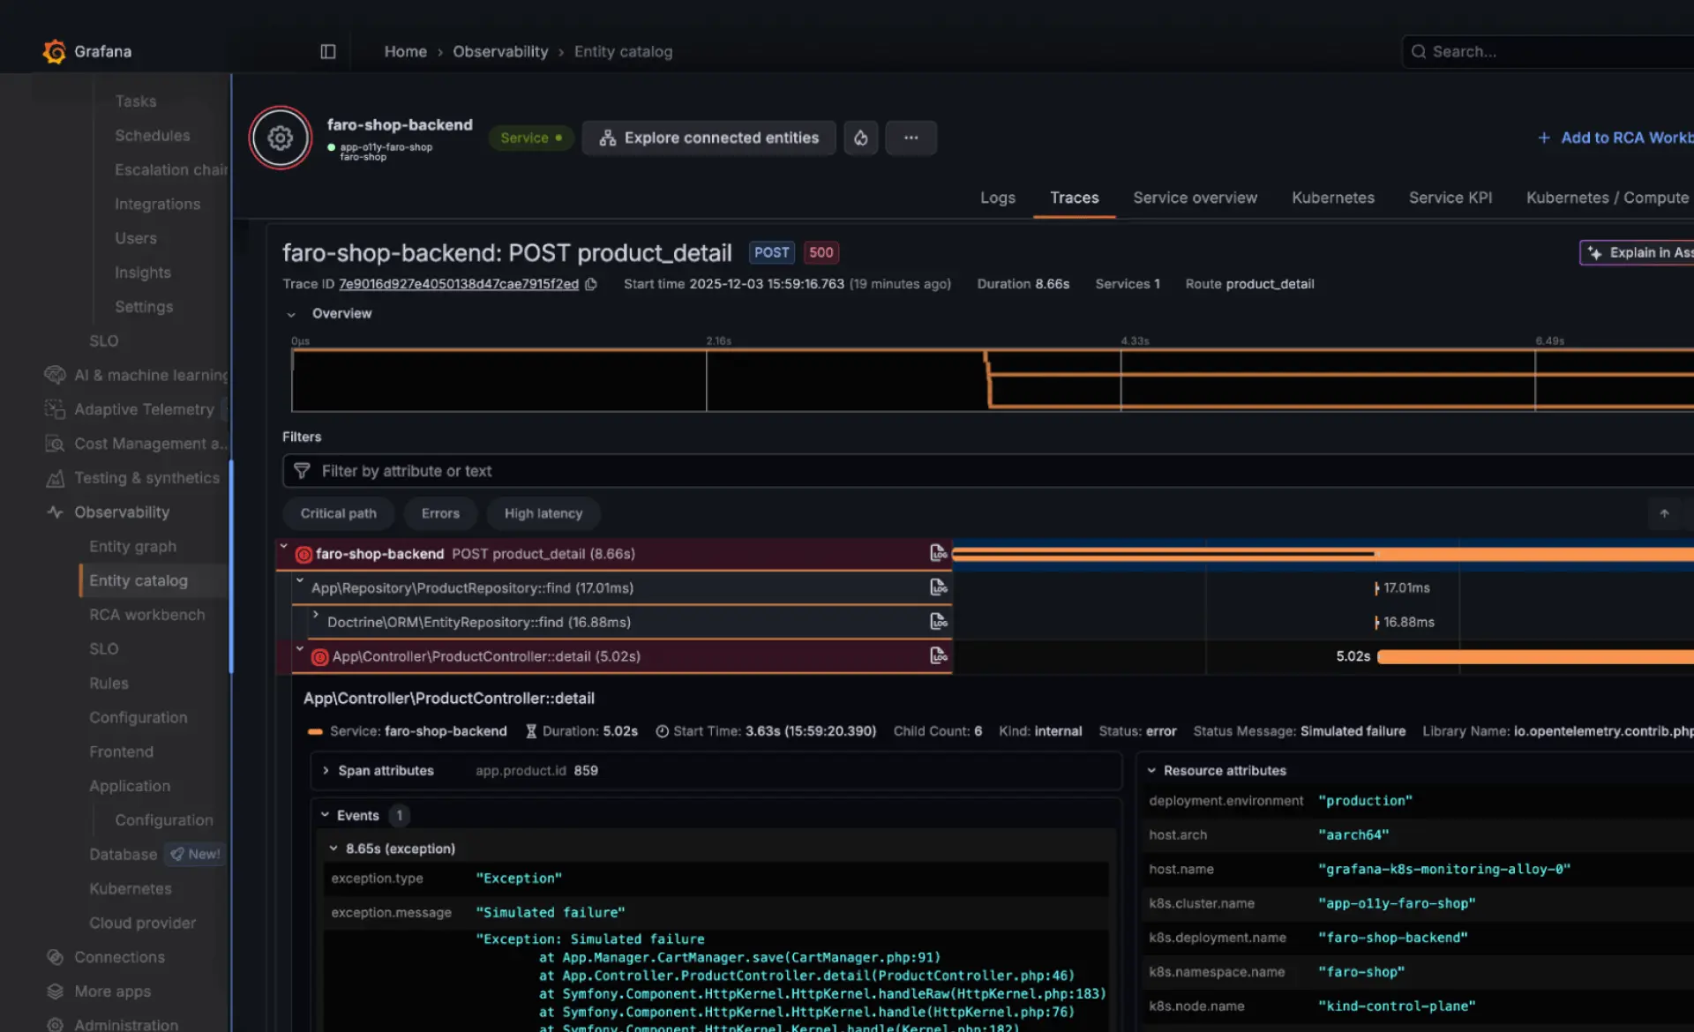Click the trace overview minimap

click(993, 380)
